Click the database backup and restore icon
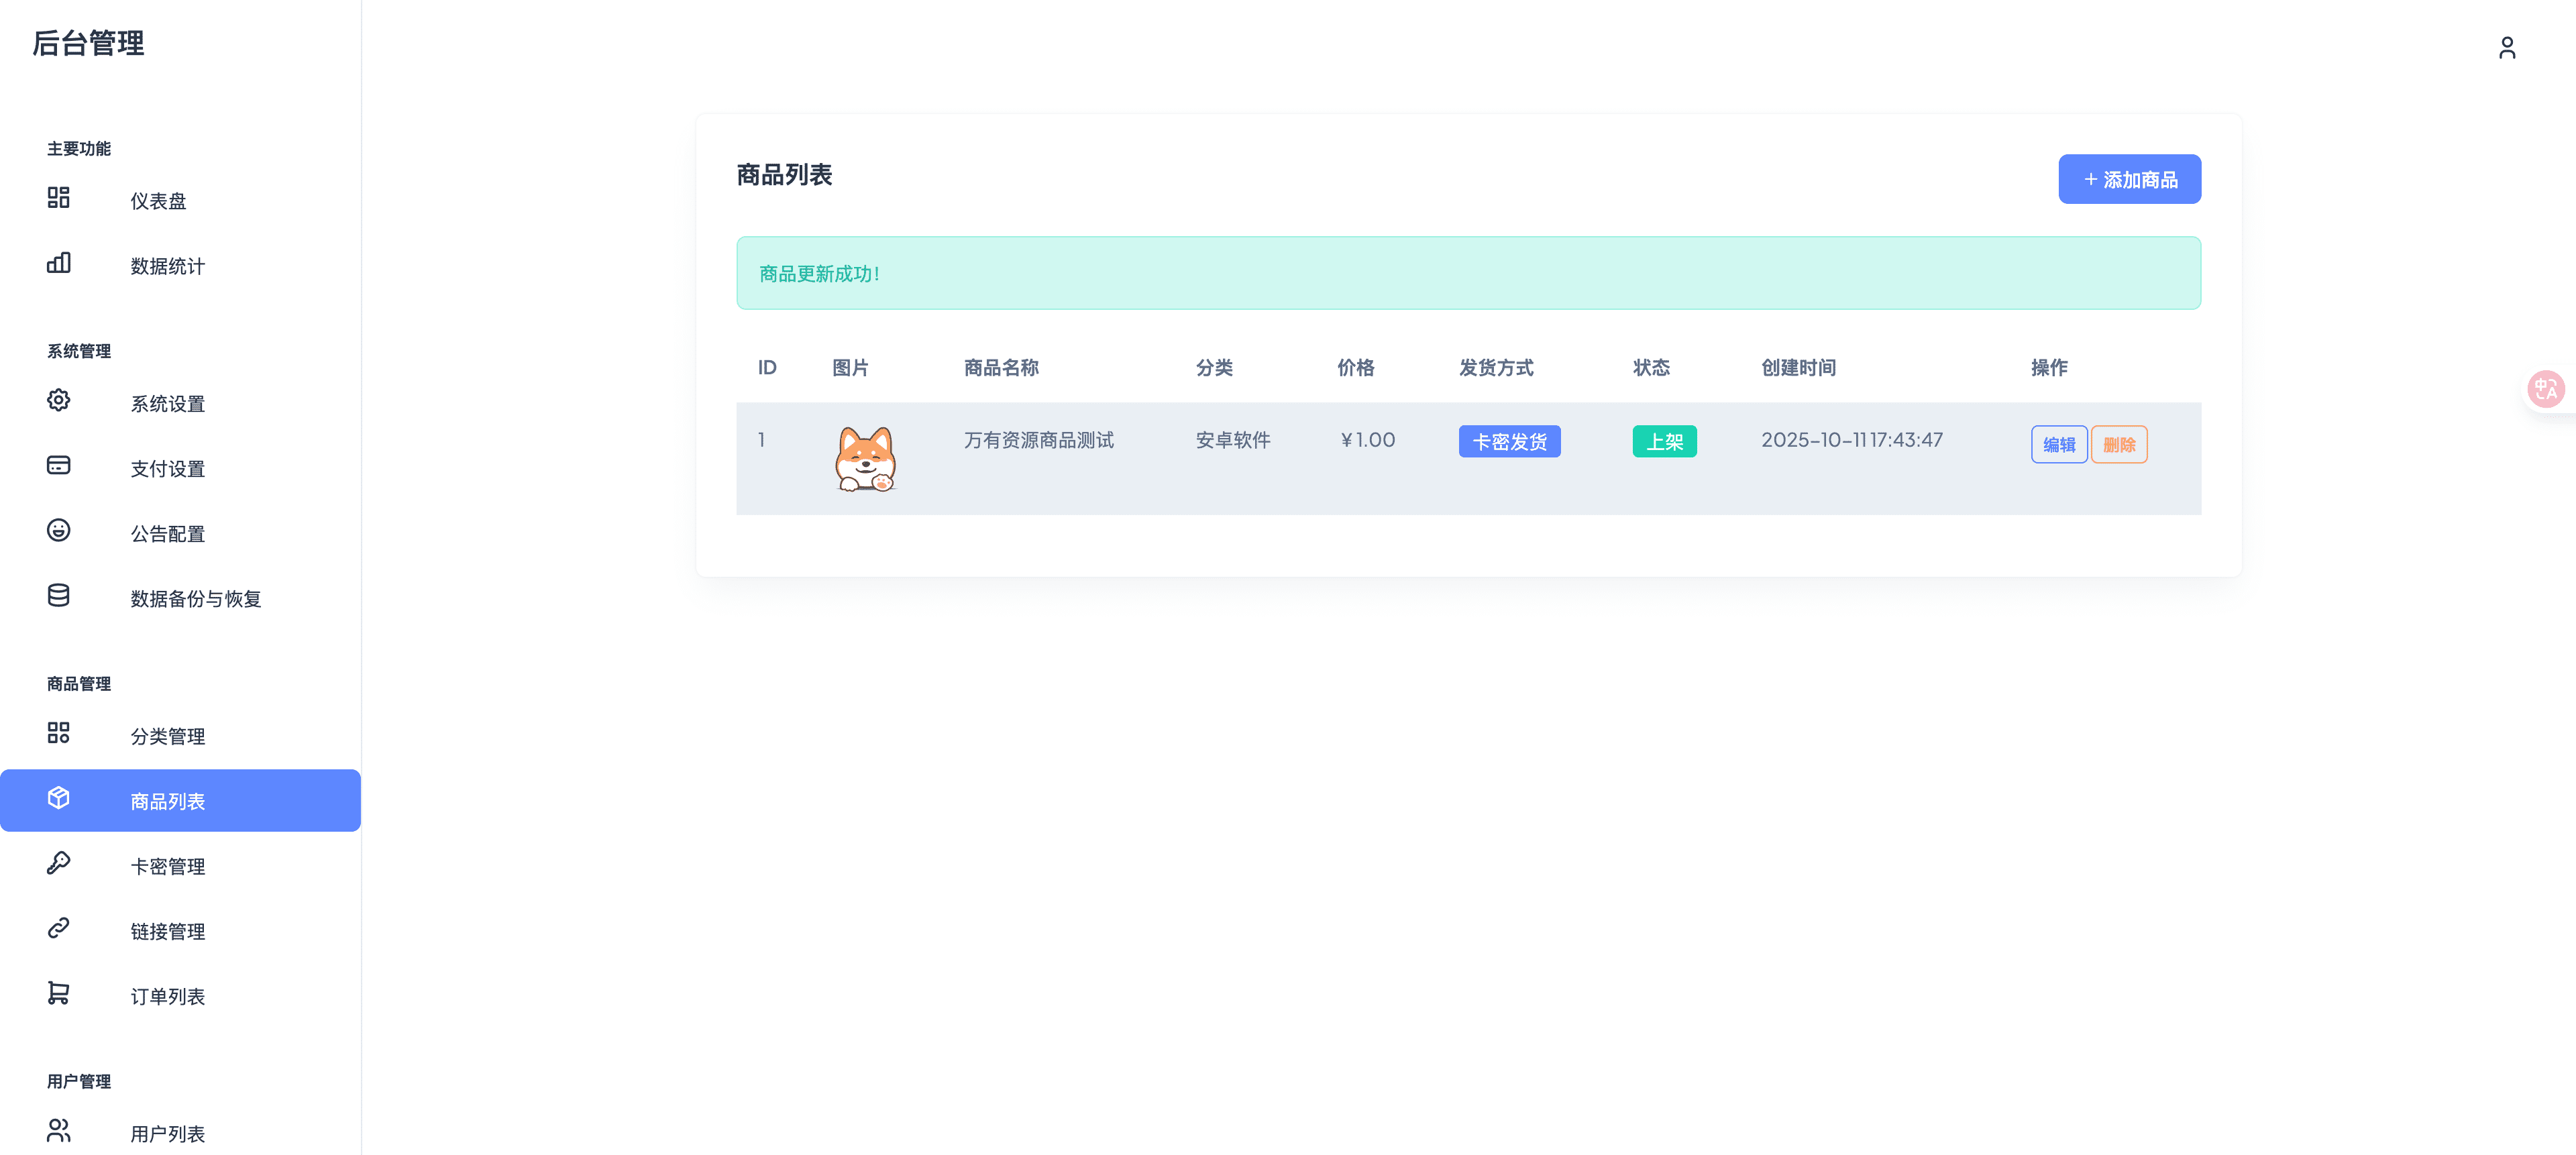The image size is (2576, 1155). (58, 595)
